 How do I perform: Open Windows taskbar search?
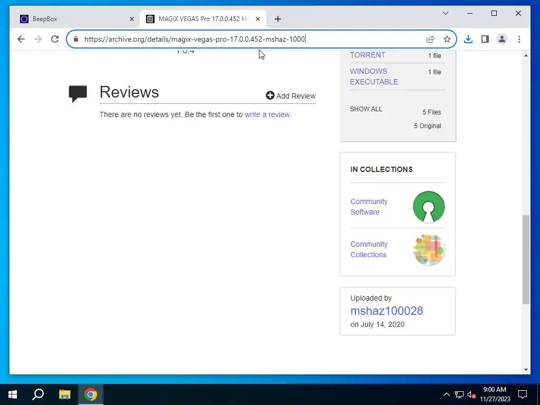[x=38, y=394]
